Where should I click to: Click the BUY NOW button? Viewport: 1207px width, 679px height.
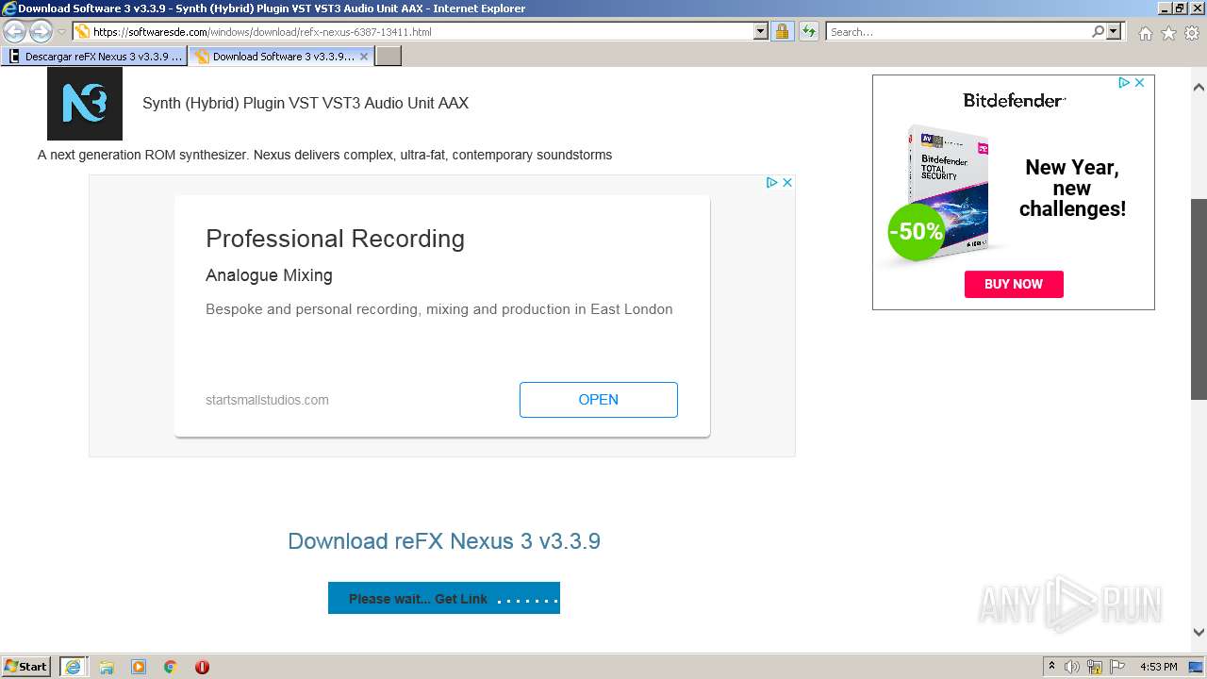pos(1014,284)
